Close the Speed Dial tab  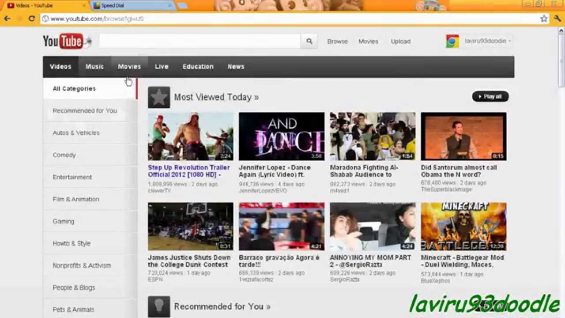click(x=170, y=6)
